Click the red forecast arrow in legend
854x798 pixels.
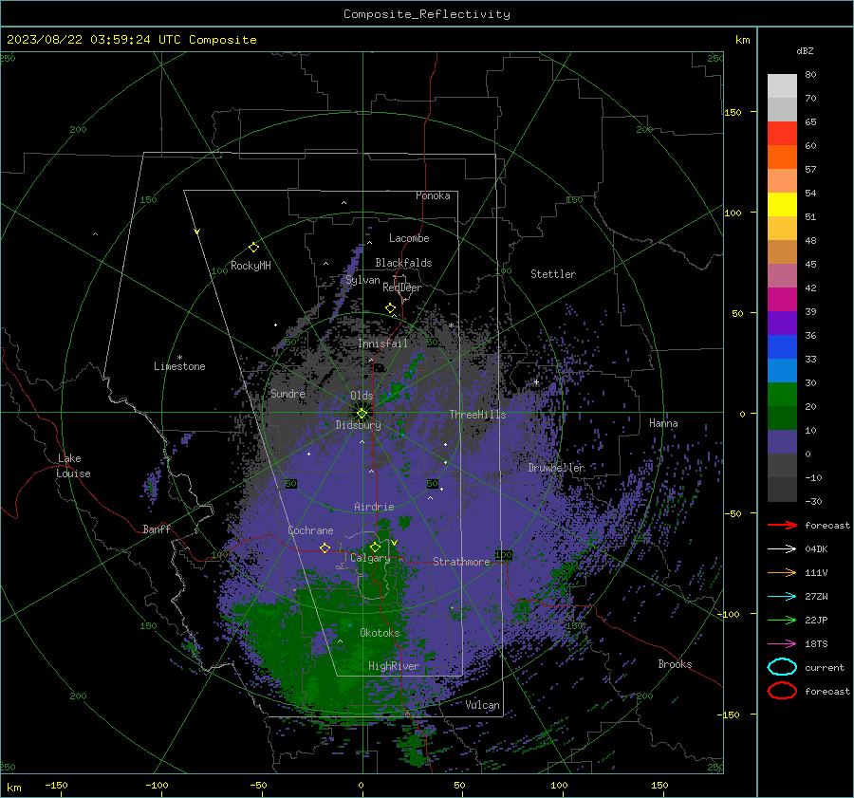(x=782, y=525)
